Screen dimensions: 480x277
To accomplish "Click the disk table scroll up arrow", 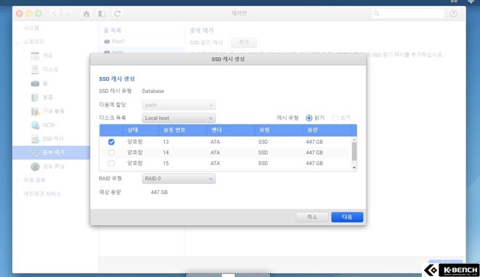I will [354, 140].
